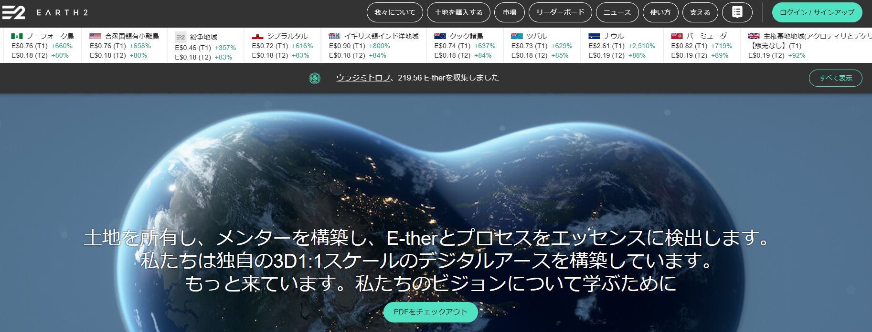Click the Norfolk Island flag icon
The image size is (872, 332).
click(17, 36)
